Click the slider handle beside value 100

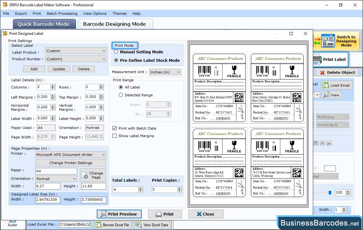pos(330,193)
